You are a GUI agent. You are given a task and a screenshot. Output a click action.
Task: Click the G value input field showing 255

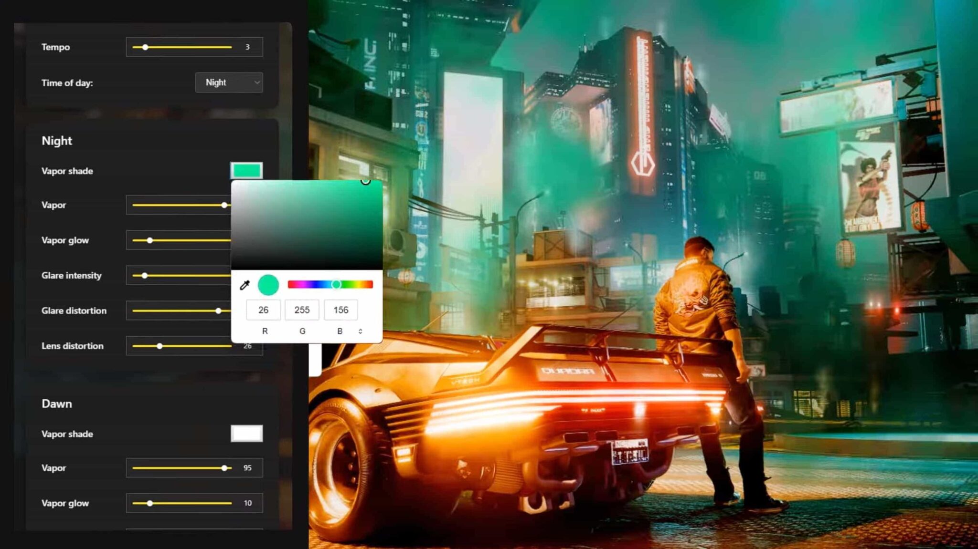point(302,310)
